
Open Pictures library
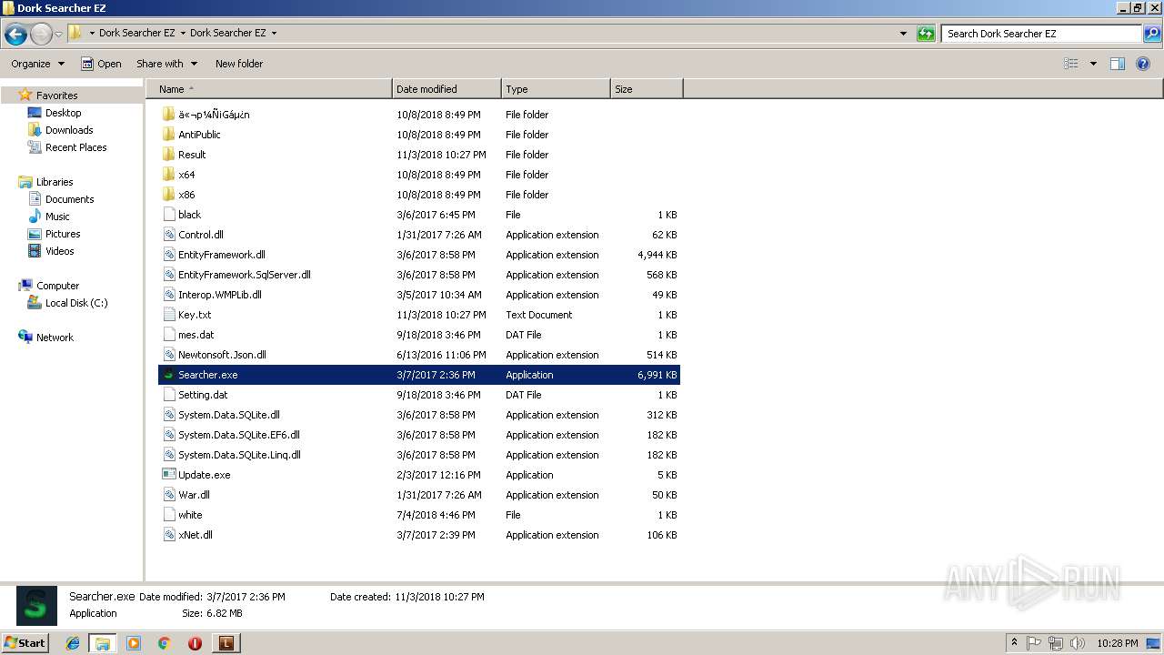(63, 234)
